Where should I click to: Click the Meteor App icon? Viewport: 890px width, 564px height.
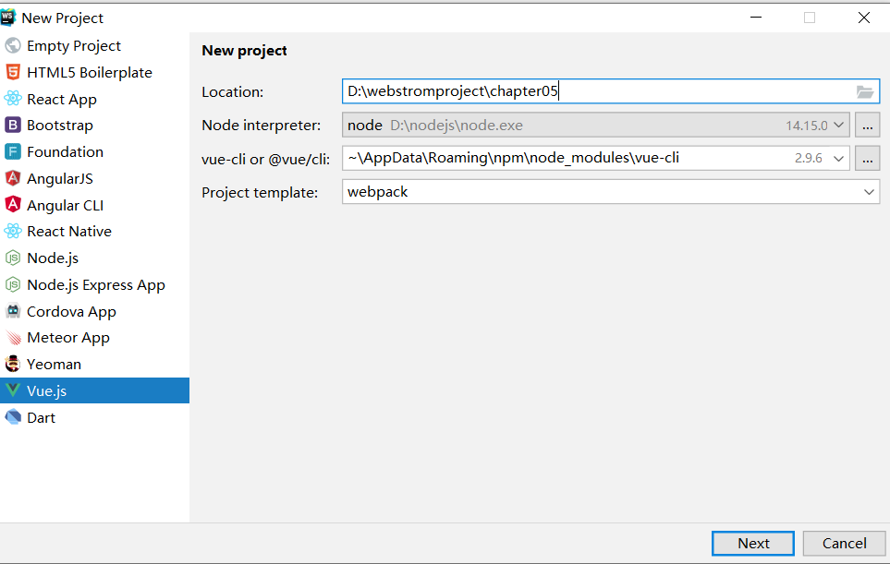click(13, 338)
